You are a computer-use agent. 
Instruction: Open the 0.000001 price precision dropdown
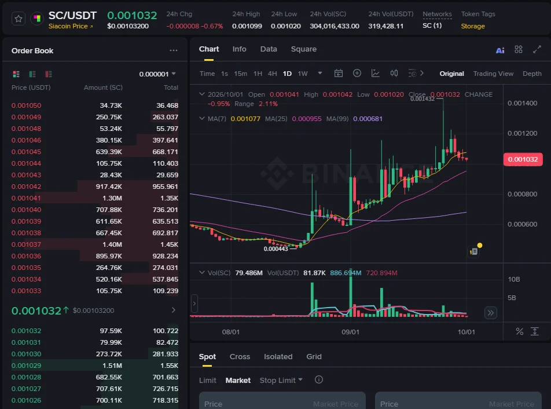click(157, 74)
